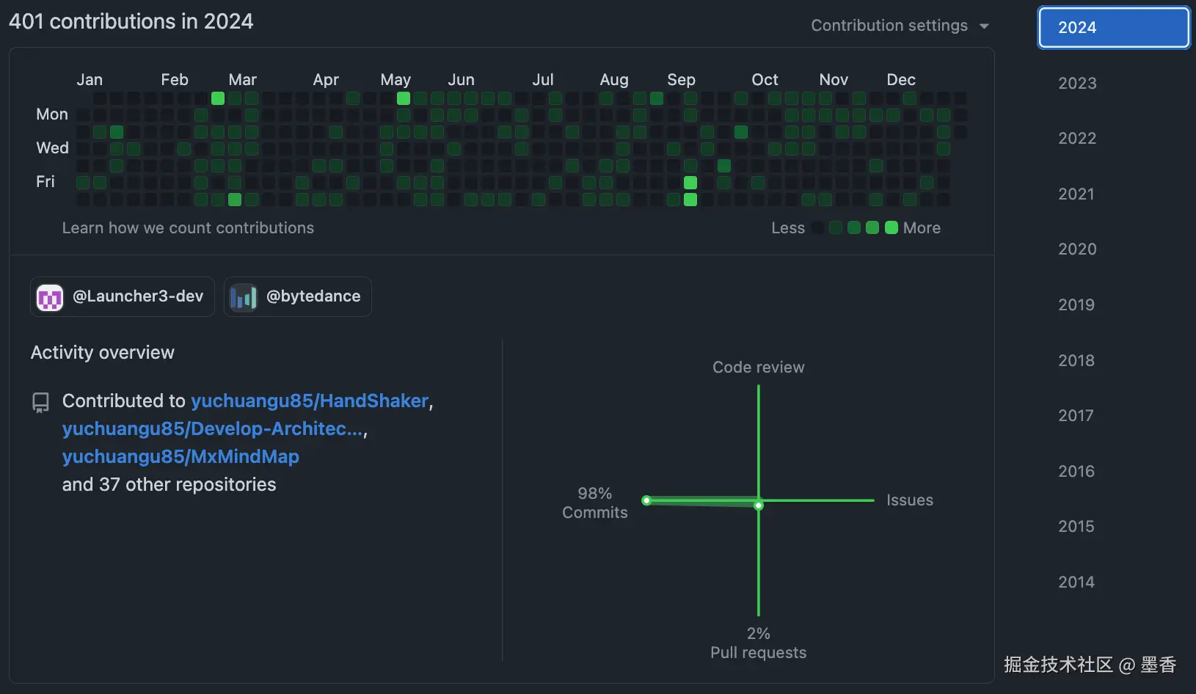Select the year 2023
The width and height of the screenshot is (1196, 694).
click(x=1076, y=83)
